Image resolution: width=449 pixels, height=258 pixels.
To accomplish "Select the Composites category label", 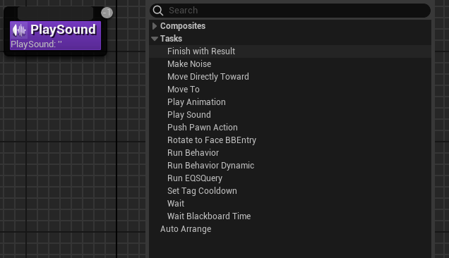I will coord(183,26).
